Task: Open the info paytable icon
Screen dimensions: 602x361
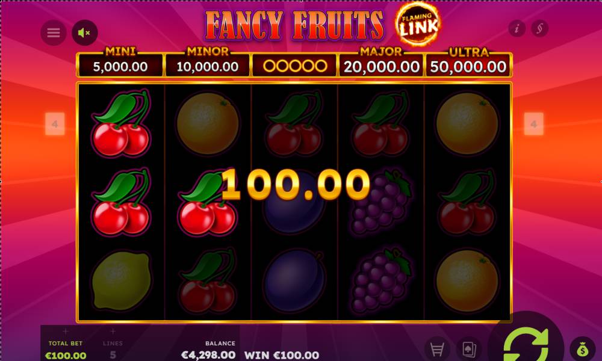Action: 517,28
